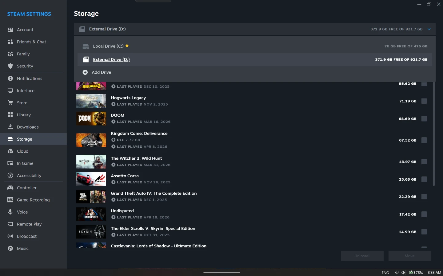443x276 pixels.
Task: Tick the Hogwarts Legacy checkbox
Action: click(424, 101)
